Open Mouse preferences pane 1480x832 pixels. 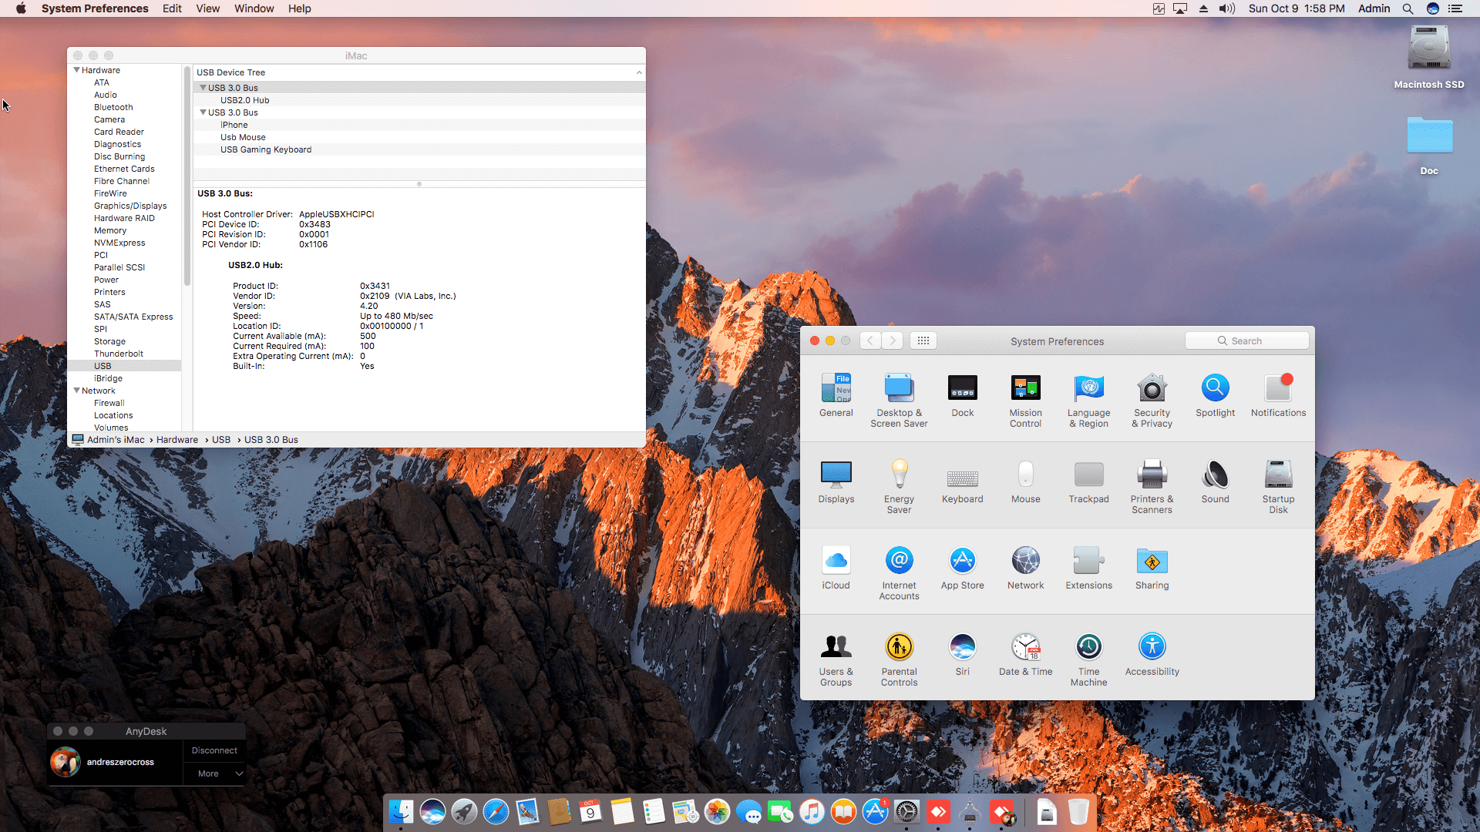pyautogui.click(x=1025, y=482)
